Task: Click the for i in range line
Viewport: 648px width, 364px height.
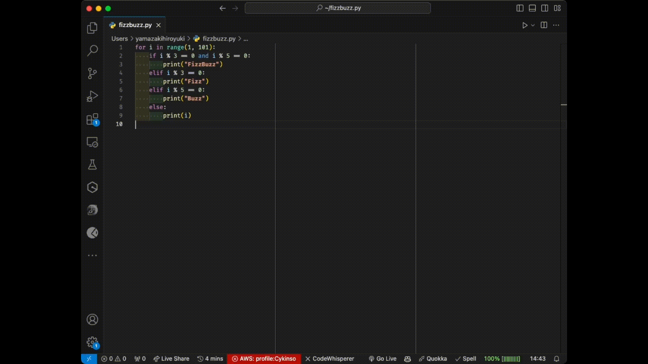Action: point(175,47)
